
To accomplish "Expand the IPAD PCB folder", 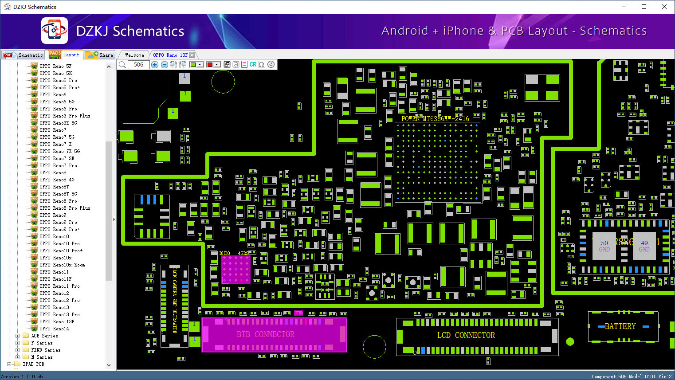I will tap(9, 364).
